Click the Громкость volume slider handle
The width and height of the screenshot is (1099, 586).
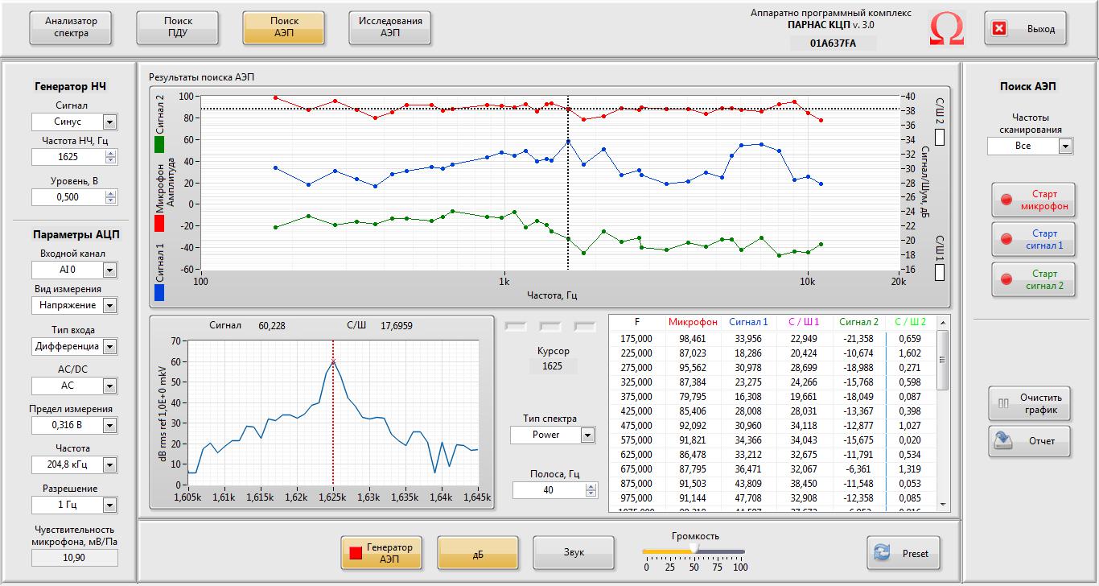694,550
